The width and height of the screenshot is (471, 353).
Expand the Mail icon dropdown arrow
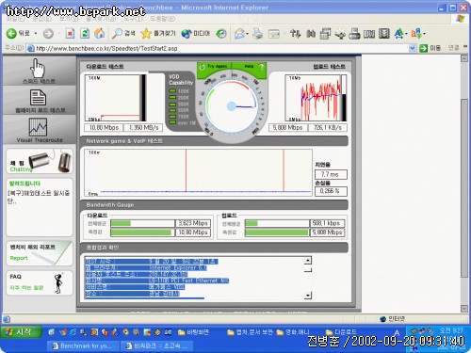tap(248, 33)
